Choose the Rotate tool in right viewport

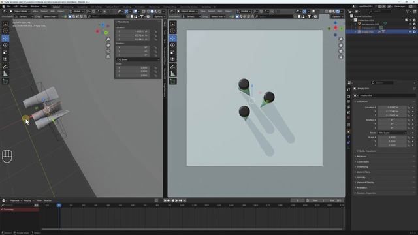click(172, 45)
